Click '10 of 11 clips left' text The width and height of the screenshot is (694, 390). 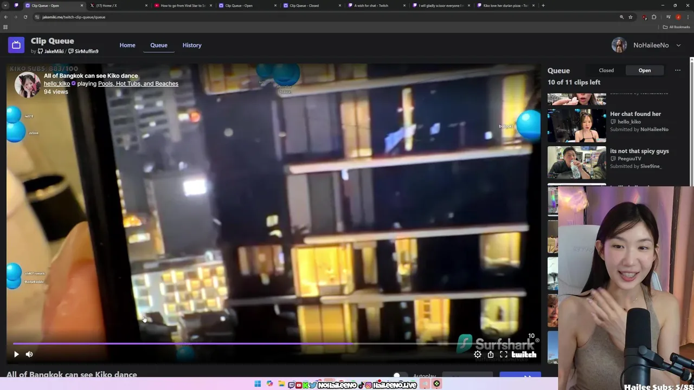pos(574,82)
